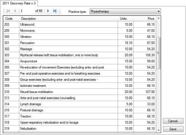Click the price cell for Massage

coord(144,49)
